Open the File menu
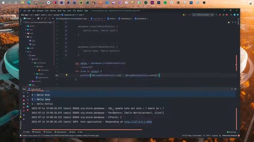The width and height of the screenshot is (254, 142). pos(25,11)
